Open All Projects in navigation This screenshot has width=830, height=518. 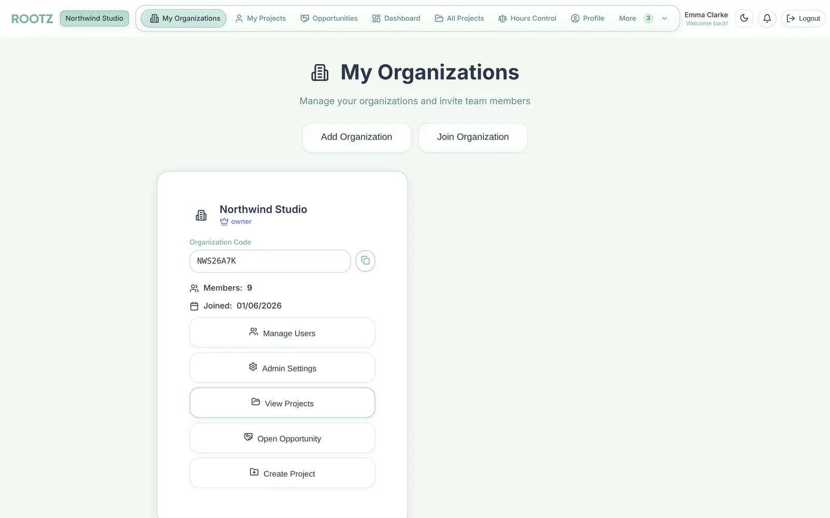(x=459, y=18)
